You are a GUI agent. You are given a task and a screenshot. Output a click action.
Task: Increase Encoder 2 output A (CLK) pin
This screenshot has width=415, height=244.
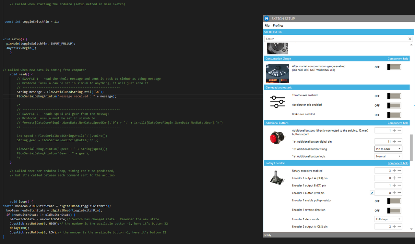(394, 227)
